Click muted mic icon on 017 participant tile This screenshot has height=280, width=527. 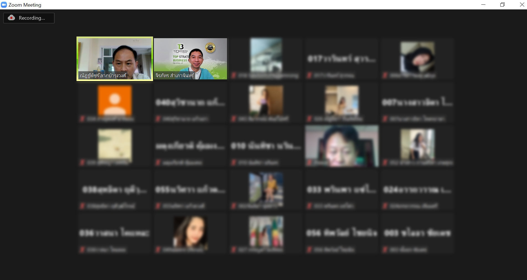point(309,75)
